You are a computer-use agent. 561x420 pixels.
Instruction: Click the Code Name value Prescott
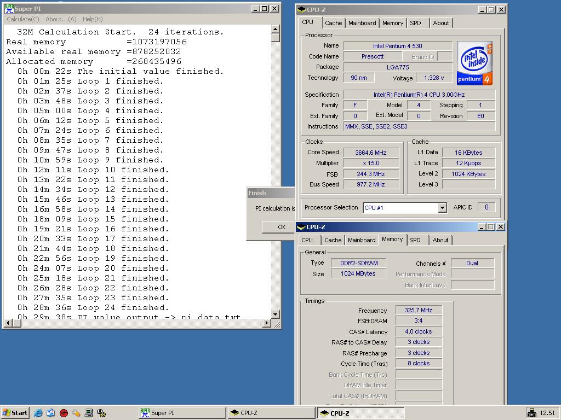(x=373, y=56)
